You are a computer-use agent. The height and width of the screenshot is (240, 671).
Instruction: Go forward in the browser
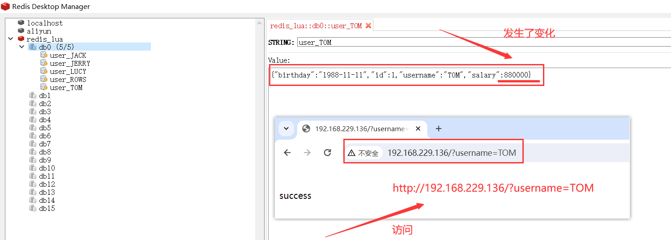coord(307,153)
